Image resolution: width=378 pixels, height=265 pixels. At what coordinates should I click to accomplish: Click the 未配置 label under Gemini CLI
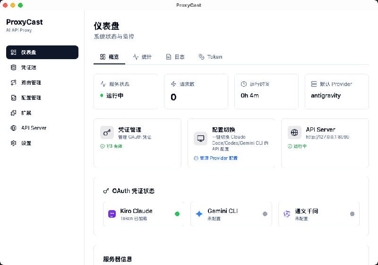[214, 219]
